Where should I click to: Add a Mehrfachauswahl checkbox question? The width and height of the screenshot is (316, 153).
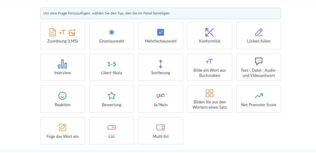(x=160, y=35)
